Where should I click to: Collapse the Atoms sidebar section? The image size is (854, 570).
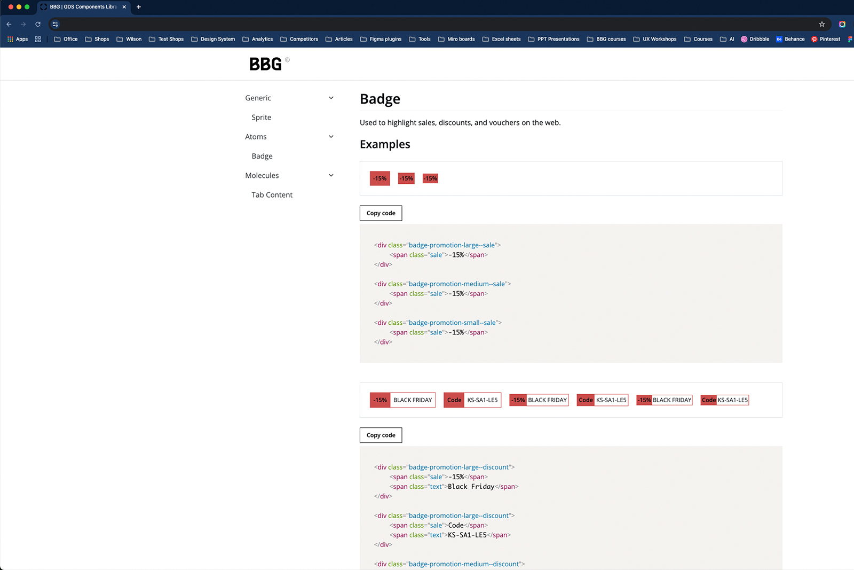[x=331, y=137]
